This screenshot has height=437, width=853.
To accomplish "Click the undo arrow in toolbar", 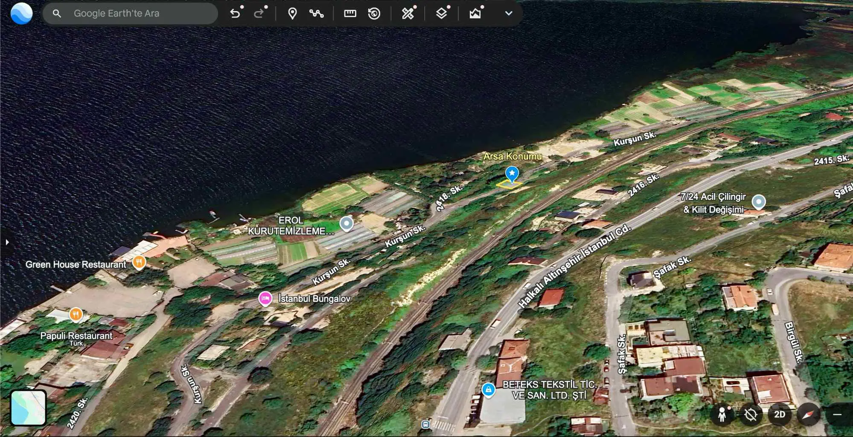I will (235, 14).
